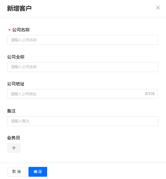
Task: Click the 0/128 character counter
Action: pos(150,94)
